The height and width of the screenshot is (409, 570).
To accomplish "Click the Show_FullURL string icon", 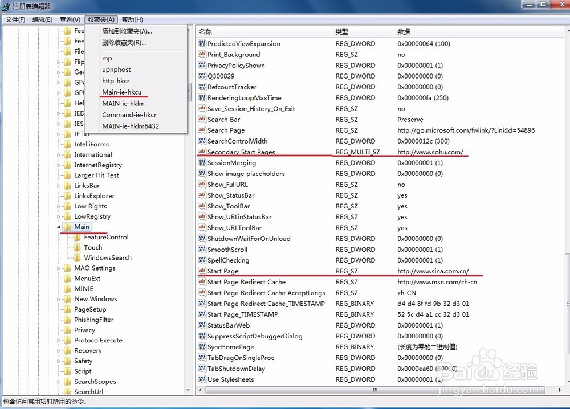I will tap(202, 185).
